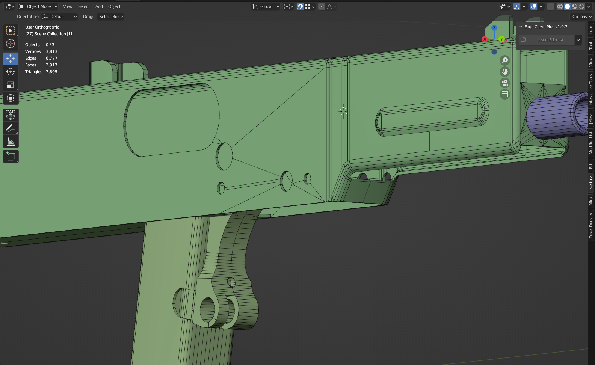The image size is (595, 365).
Task: Enable proportional editing toggle
Action: 322,6
